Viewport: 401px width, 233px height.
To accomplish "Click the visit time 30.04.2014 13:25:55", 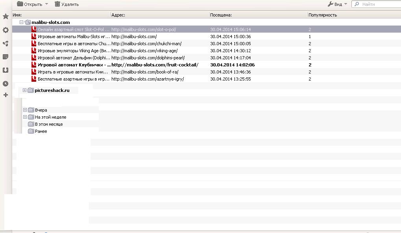I will (231, 79).
